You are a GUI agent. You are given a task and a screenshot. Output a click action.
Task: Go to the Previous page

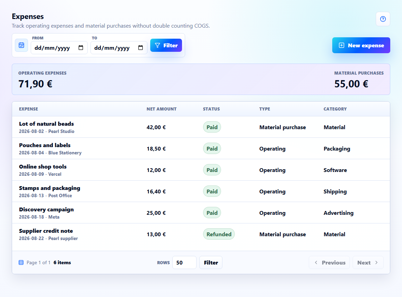329,262
